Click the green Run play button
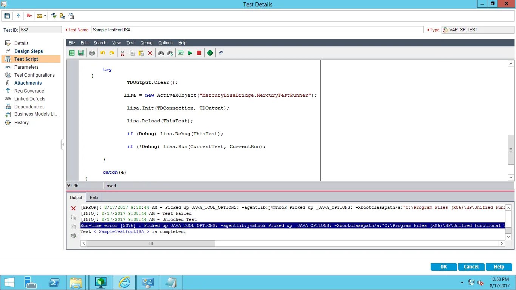The height and width of the screenshot is (290, 516). tap(190, 53)
